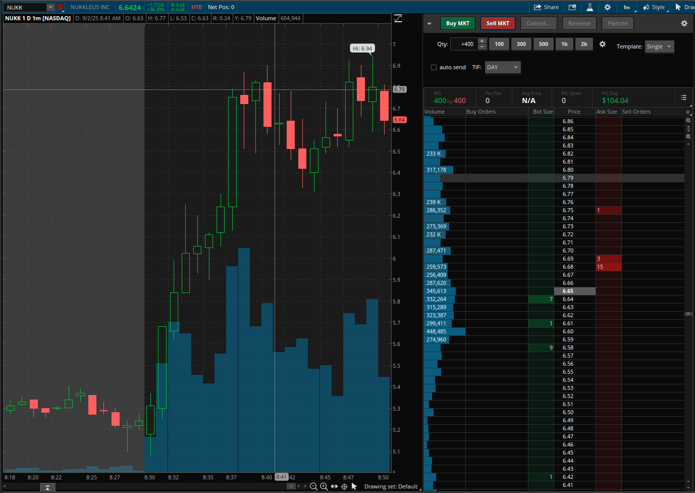Viewport: 695px width, 493px height.
Task: Click the hourglass-shaped ladder icon
Action: pyautogui.click(x=688, y=128)
